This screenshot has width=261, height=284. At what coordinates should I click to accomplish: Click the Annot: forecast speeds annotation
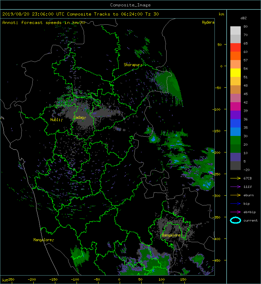[x=44, y=23]
